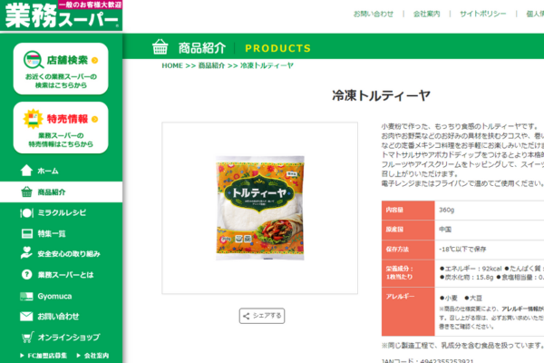This screenshot has width=544, height=363.
Task: Follow the HOME breadcrumb link
Action: (172, 65)
